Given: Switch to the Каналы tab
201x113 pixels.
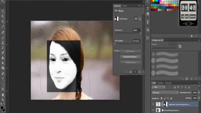Looking at the screenshot, I should point(160,83).
